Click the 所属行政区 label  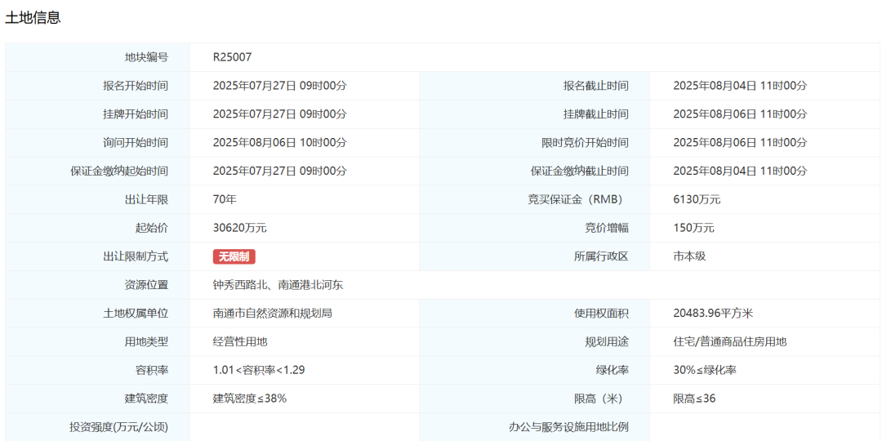click(601, 256)
